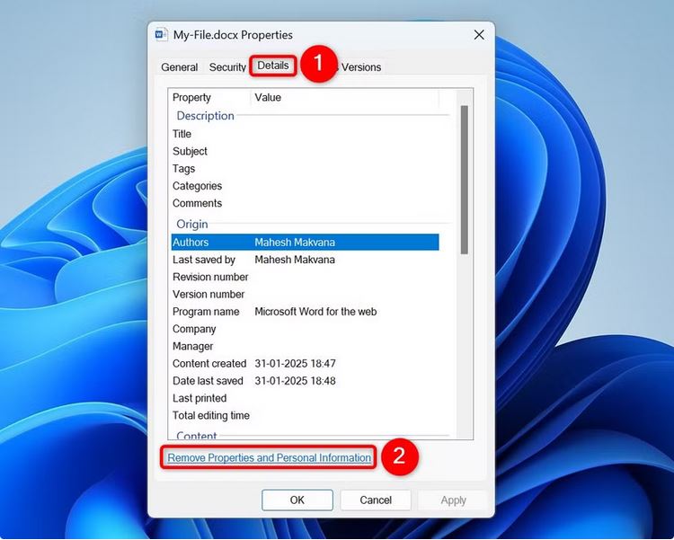Click the Origin group heading

point(191,224)
